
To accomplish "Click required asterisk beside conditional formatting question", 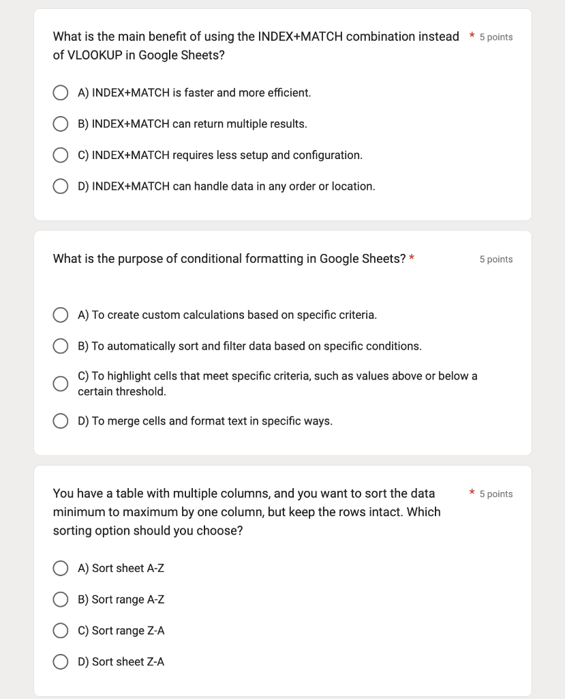I will click(412, 257).
